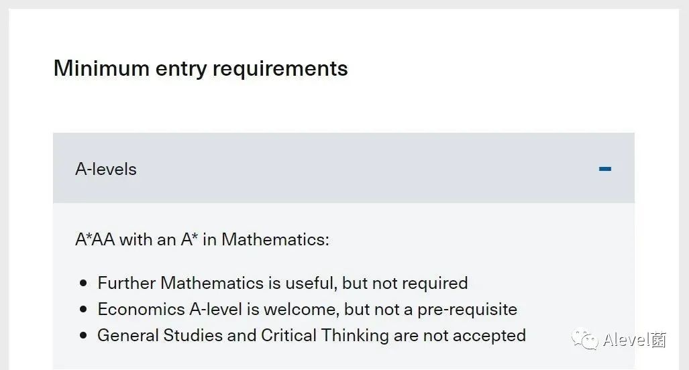
Task: Click the bullet dot before Economics A-level
Action: click(83, 310)
